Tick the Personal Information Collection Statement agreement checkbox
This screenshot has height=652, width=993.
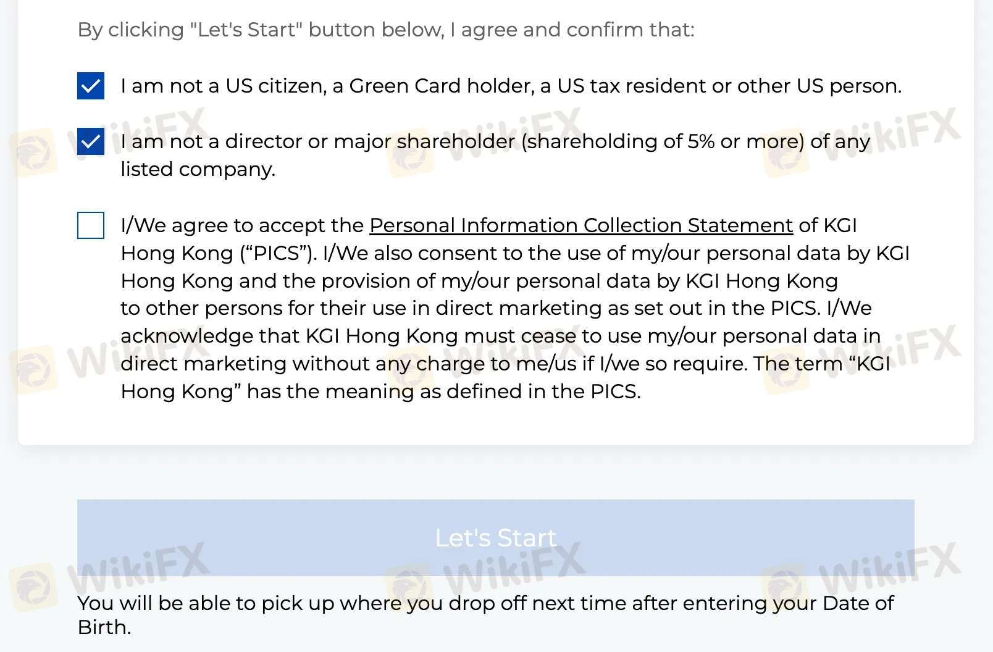pyautogui.click(x=91, y=225)
